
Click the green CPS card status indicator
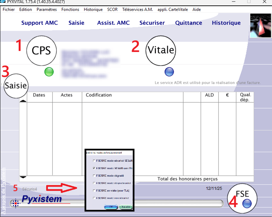[x=49, y=72]
